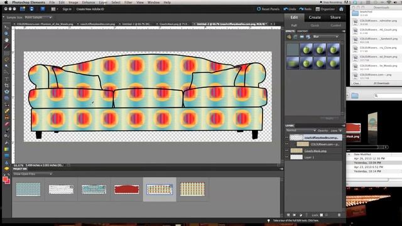This screenshot has width=402, height=226.
Task: Select the Blur tool
Action: coord(6,162)
